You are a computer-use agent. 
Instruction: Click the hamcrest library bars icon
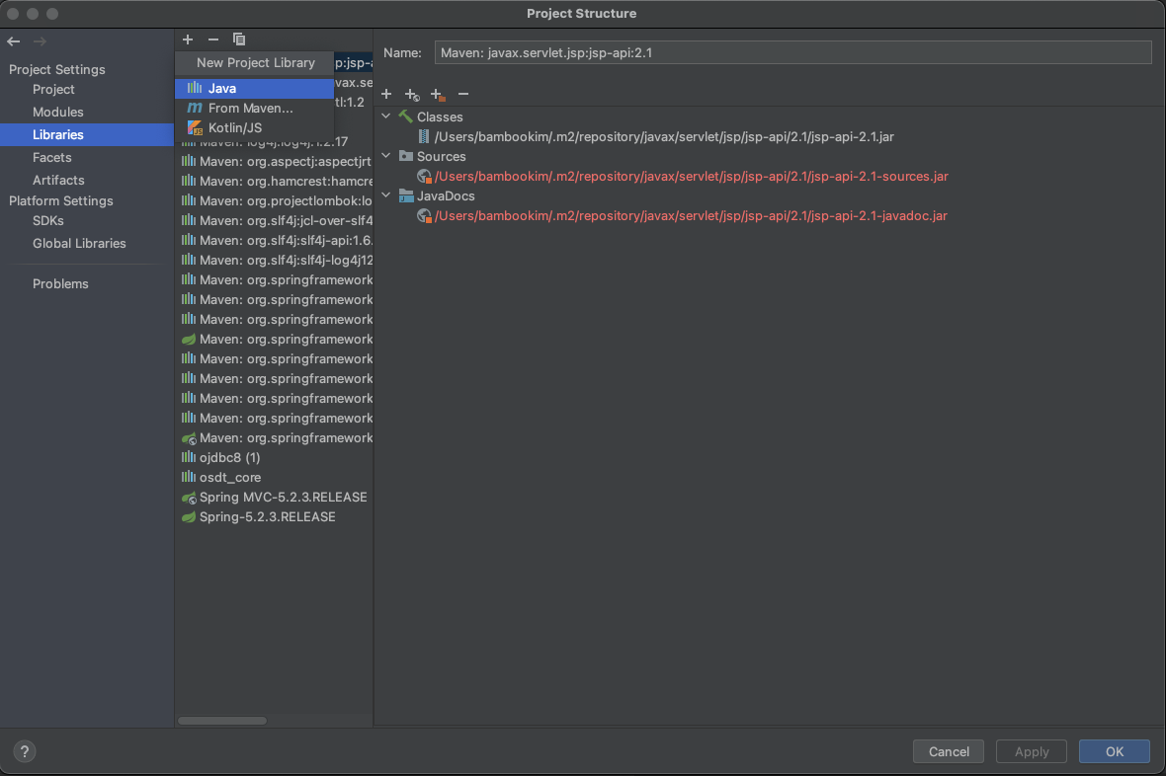point(189,181)
